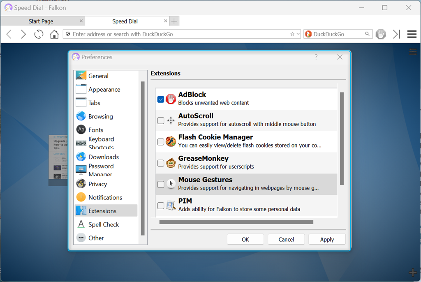Show Fonts preferences section
This screenshot has width=421, height=282.
tap(106, 130)
